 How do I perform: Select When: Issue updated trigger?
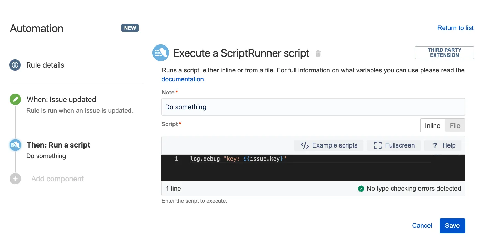[61, 100]
